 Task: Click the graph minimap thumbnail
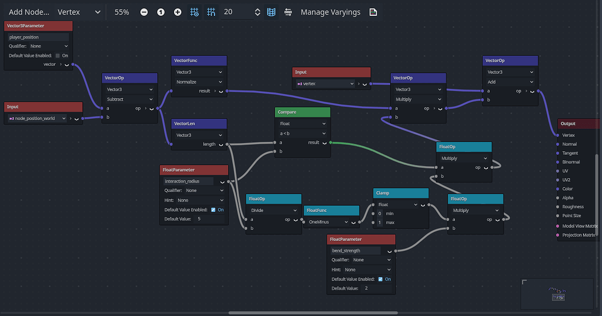pos(557,293)
